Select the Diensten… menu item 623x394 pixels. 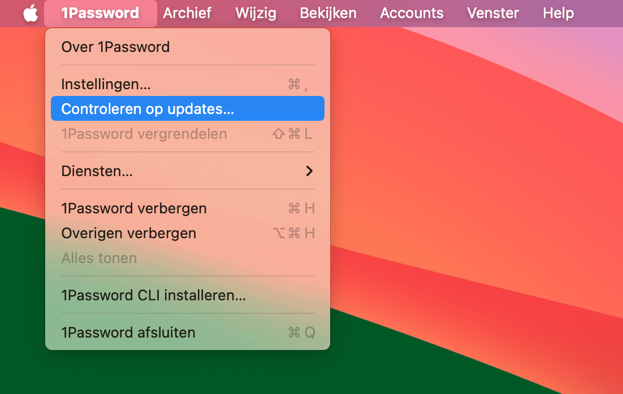(188, 171)
